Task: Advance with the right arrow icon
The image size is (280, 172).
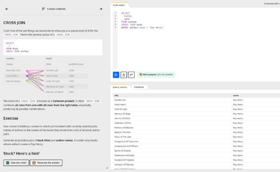Action: coord(101,9)
